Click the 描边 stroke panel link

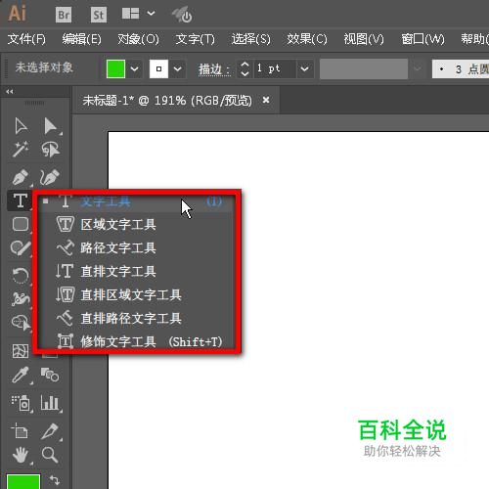214,69
